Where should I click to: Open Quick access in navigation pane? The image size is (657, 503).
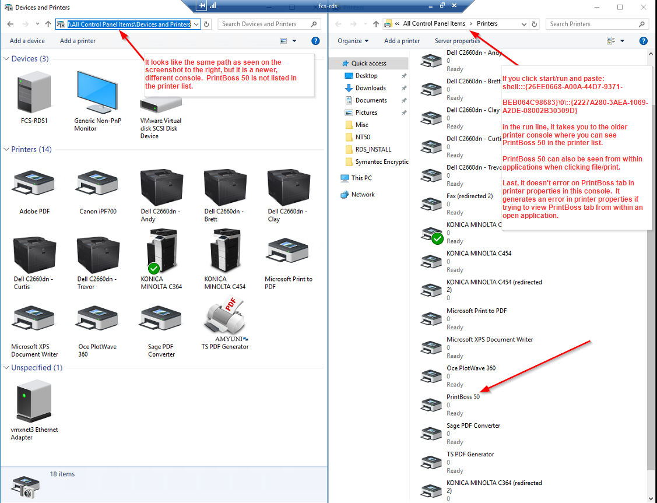tap(368, 64)
